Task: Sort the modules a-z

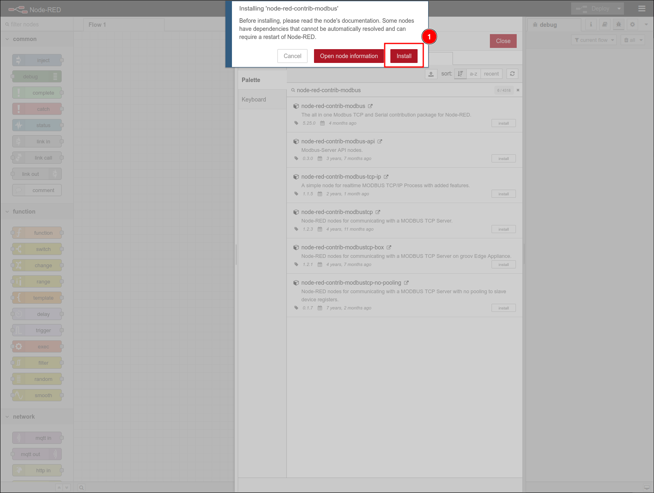Action: pyautogui.click(x=473, y=74)
